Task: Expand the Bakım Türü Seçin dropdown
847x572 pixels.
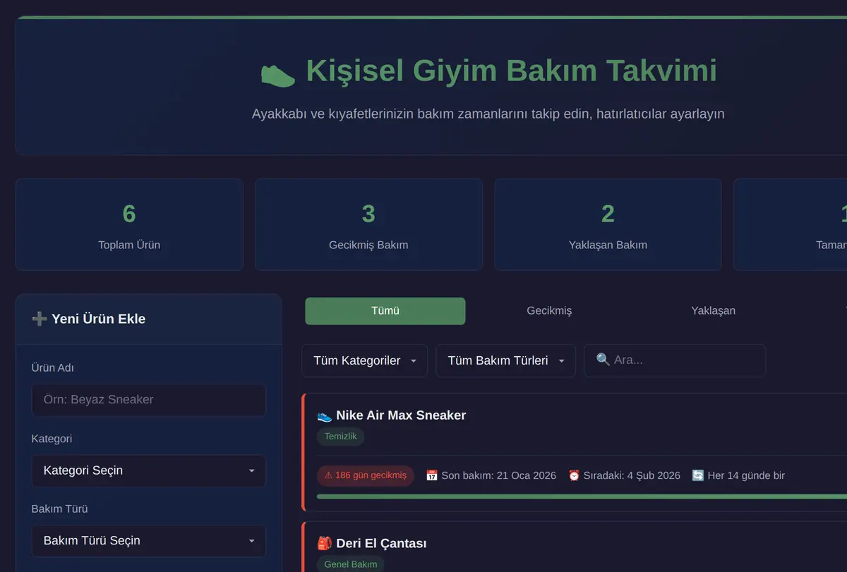Action: (149, 541)
